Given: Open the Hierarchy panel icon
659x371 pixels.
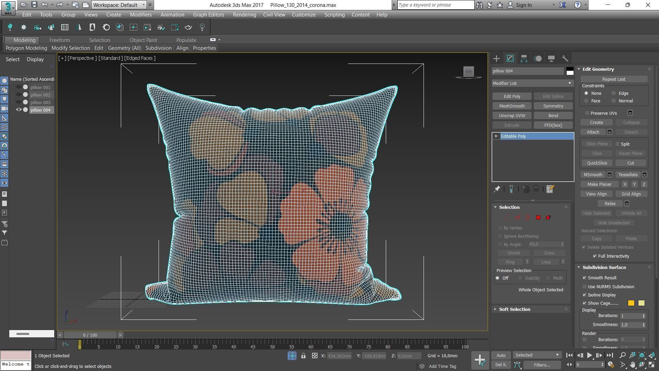Looking at the screenshot, I should tap(524, 59).
